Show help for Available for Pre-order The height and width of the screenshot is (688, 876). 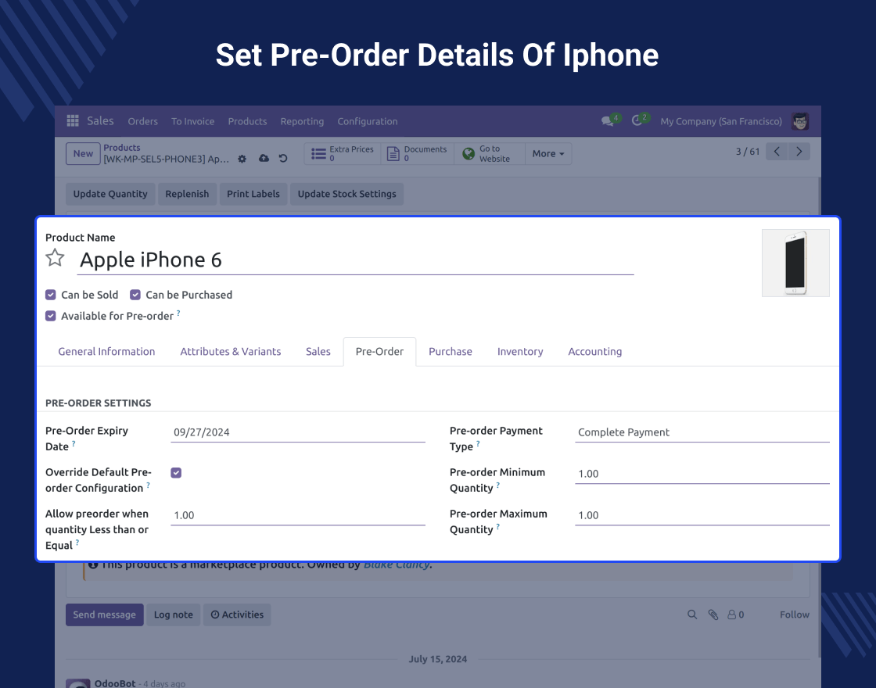tap(178, 314)
